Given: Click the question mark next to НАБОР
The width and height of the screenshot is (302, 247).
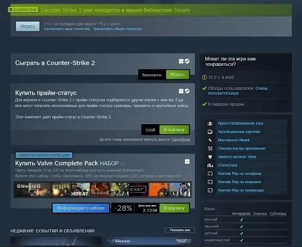Looking at the screenshot, I should coord(122,164).
